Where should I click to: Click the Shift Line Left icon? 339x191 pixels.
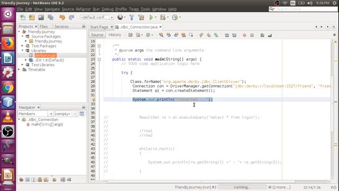227,35
